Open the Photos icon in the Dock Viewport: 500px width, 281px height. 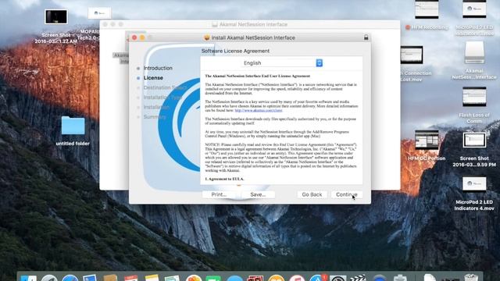pos(194,278)
